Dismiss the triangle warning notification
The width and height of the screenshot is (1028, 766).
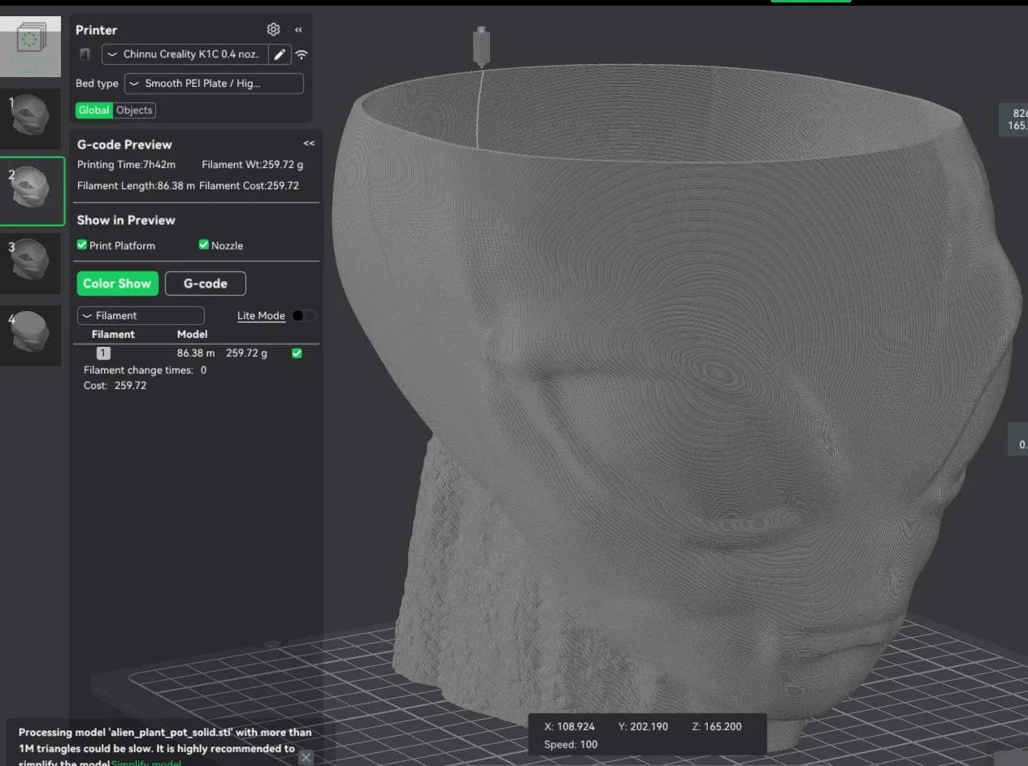click(x=306, y=757)
